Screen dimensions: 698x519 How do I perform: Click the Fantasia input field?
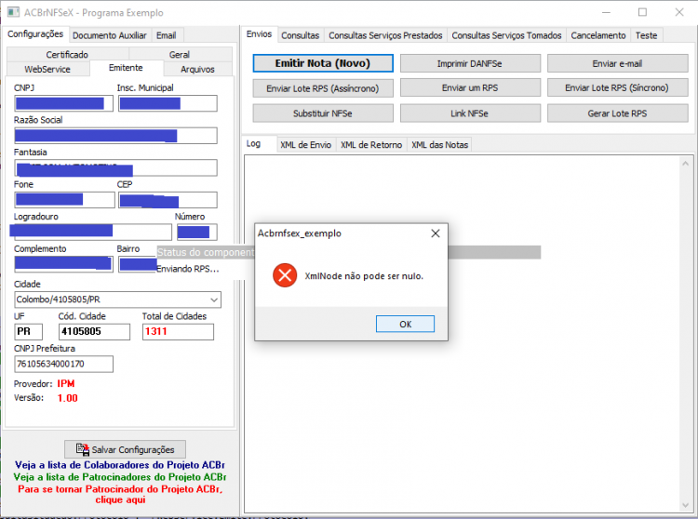tap(115, 168)
